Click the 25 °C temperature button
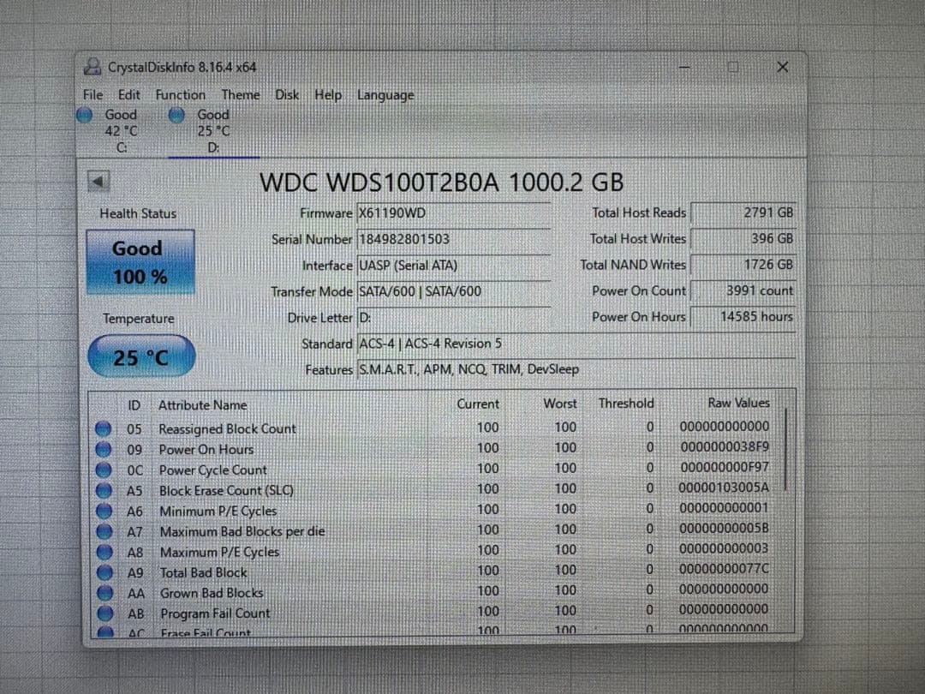 coord(141,356)
